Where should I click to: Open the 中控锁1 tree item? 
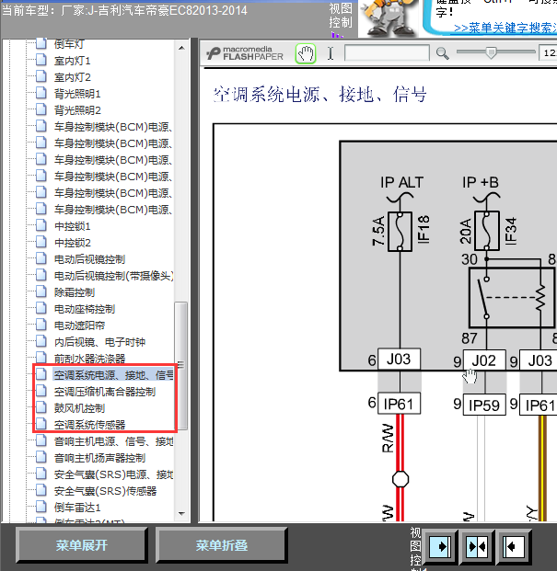click(x=72, y=226)
